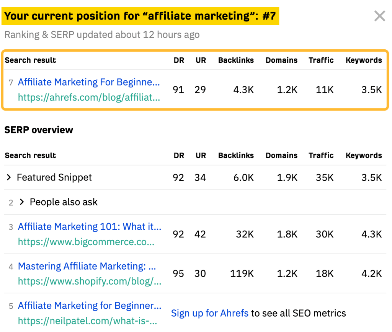
Task: Open the shopify.com/blog URL link
Action: 90,282
